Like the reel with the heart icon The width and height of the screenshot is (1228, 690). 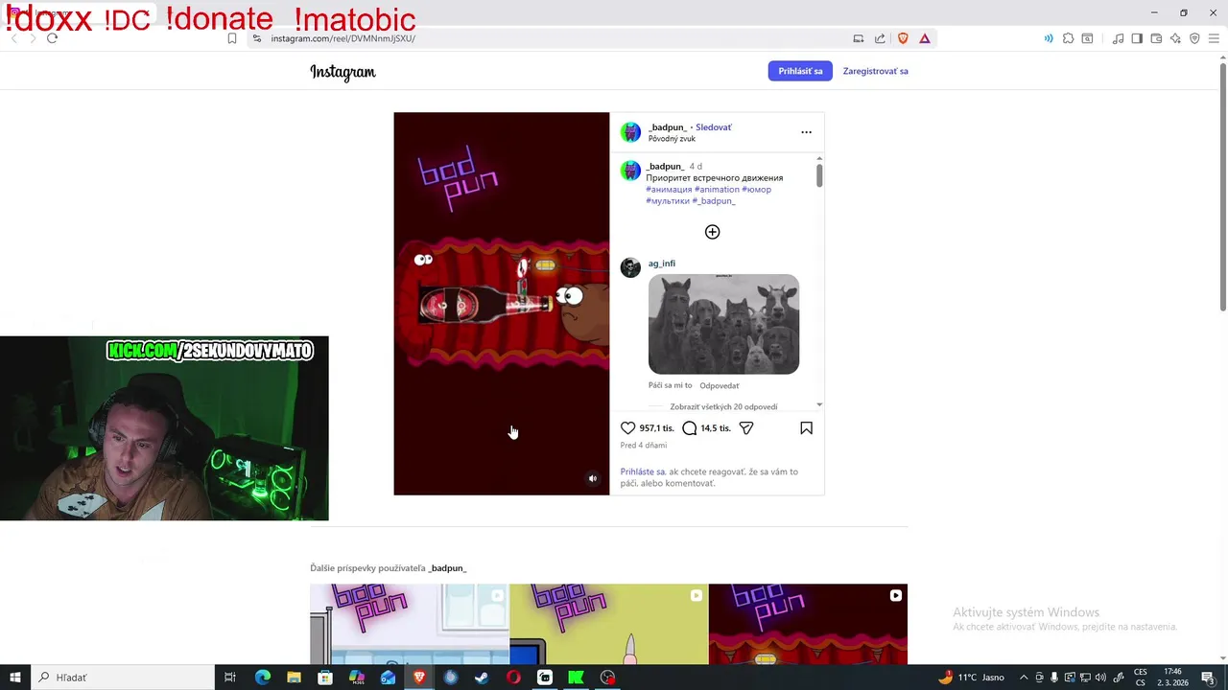627,428
